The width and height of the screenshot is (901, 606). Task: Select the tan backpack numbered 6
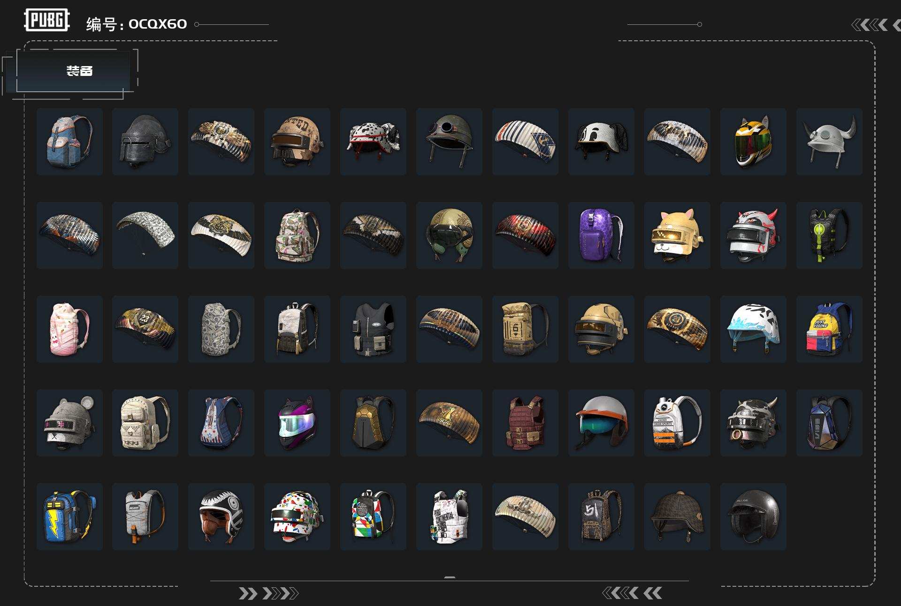point(526,329)
